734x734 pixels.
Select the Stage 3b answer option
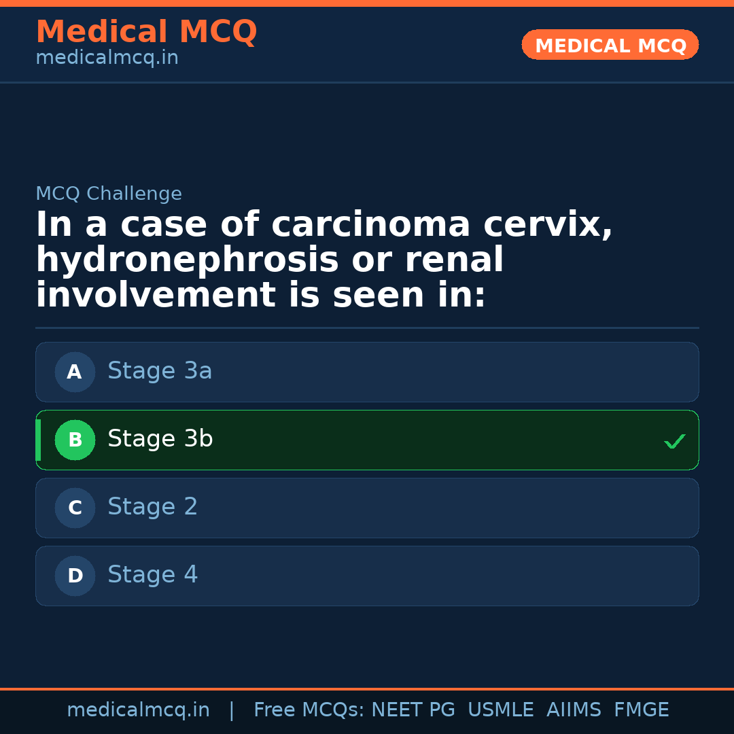coord(367,440)
